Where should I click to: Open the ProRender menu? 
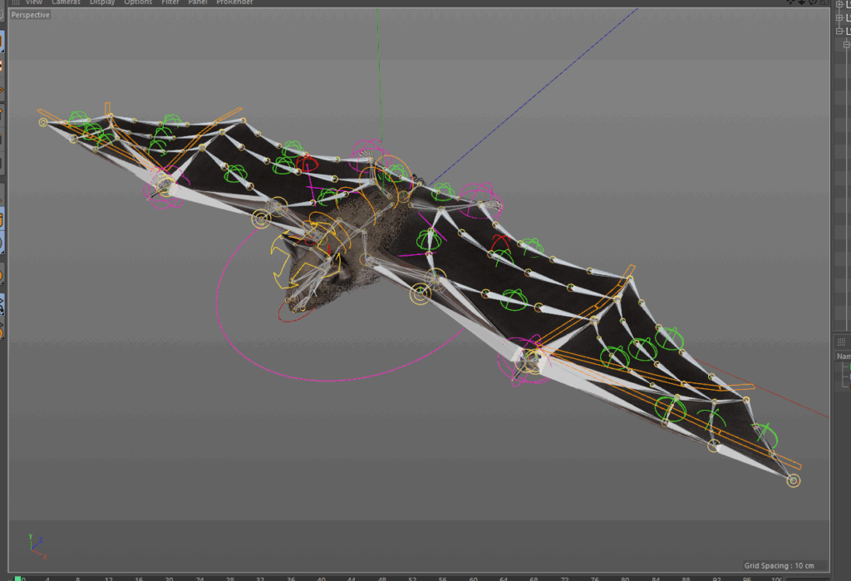click(234, 2)
